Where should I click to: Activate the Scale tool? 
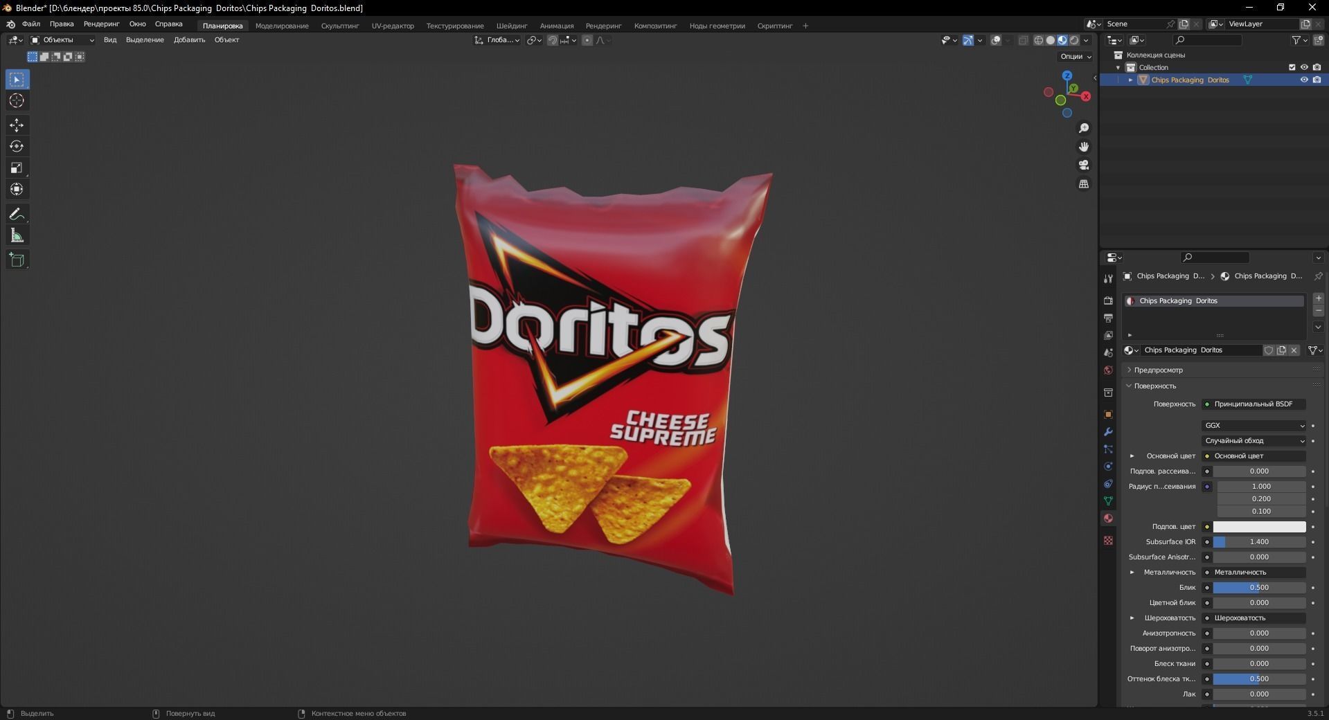coord(17,168)
